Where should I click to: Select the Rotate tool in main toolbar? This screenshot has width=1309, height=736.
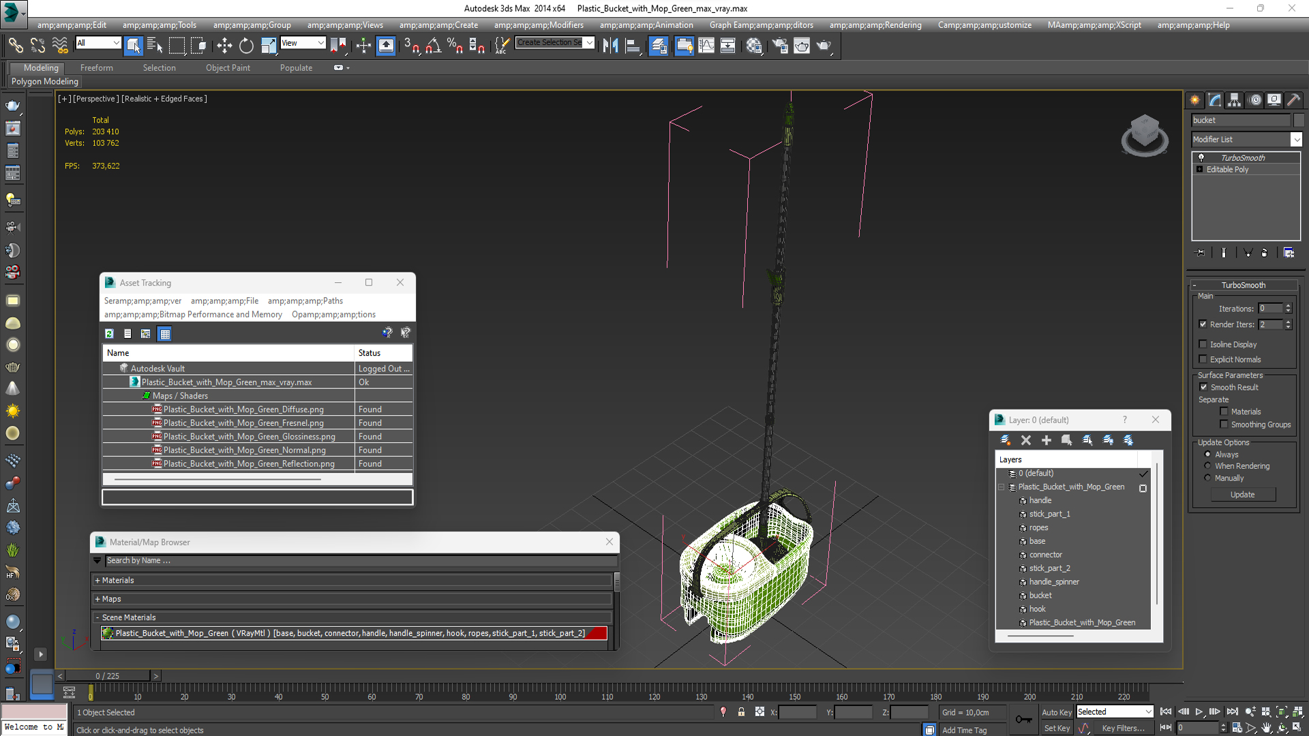246,46
